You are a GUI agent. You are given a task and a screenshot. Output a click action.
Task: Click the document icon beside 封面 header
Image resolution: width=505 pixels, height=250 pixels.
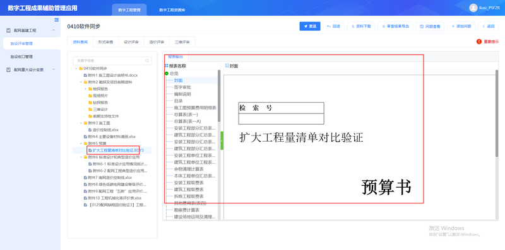tap(227, 65)
